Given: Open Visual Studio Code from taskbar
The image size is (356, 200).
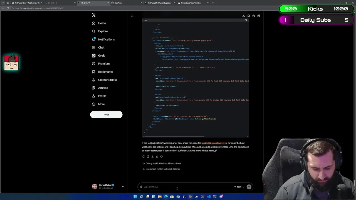Looking at the screenshot, I should tap(209, 197).
